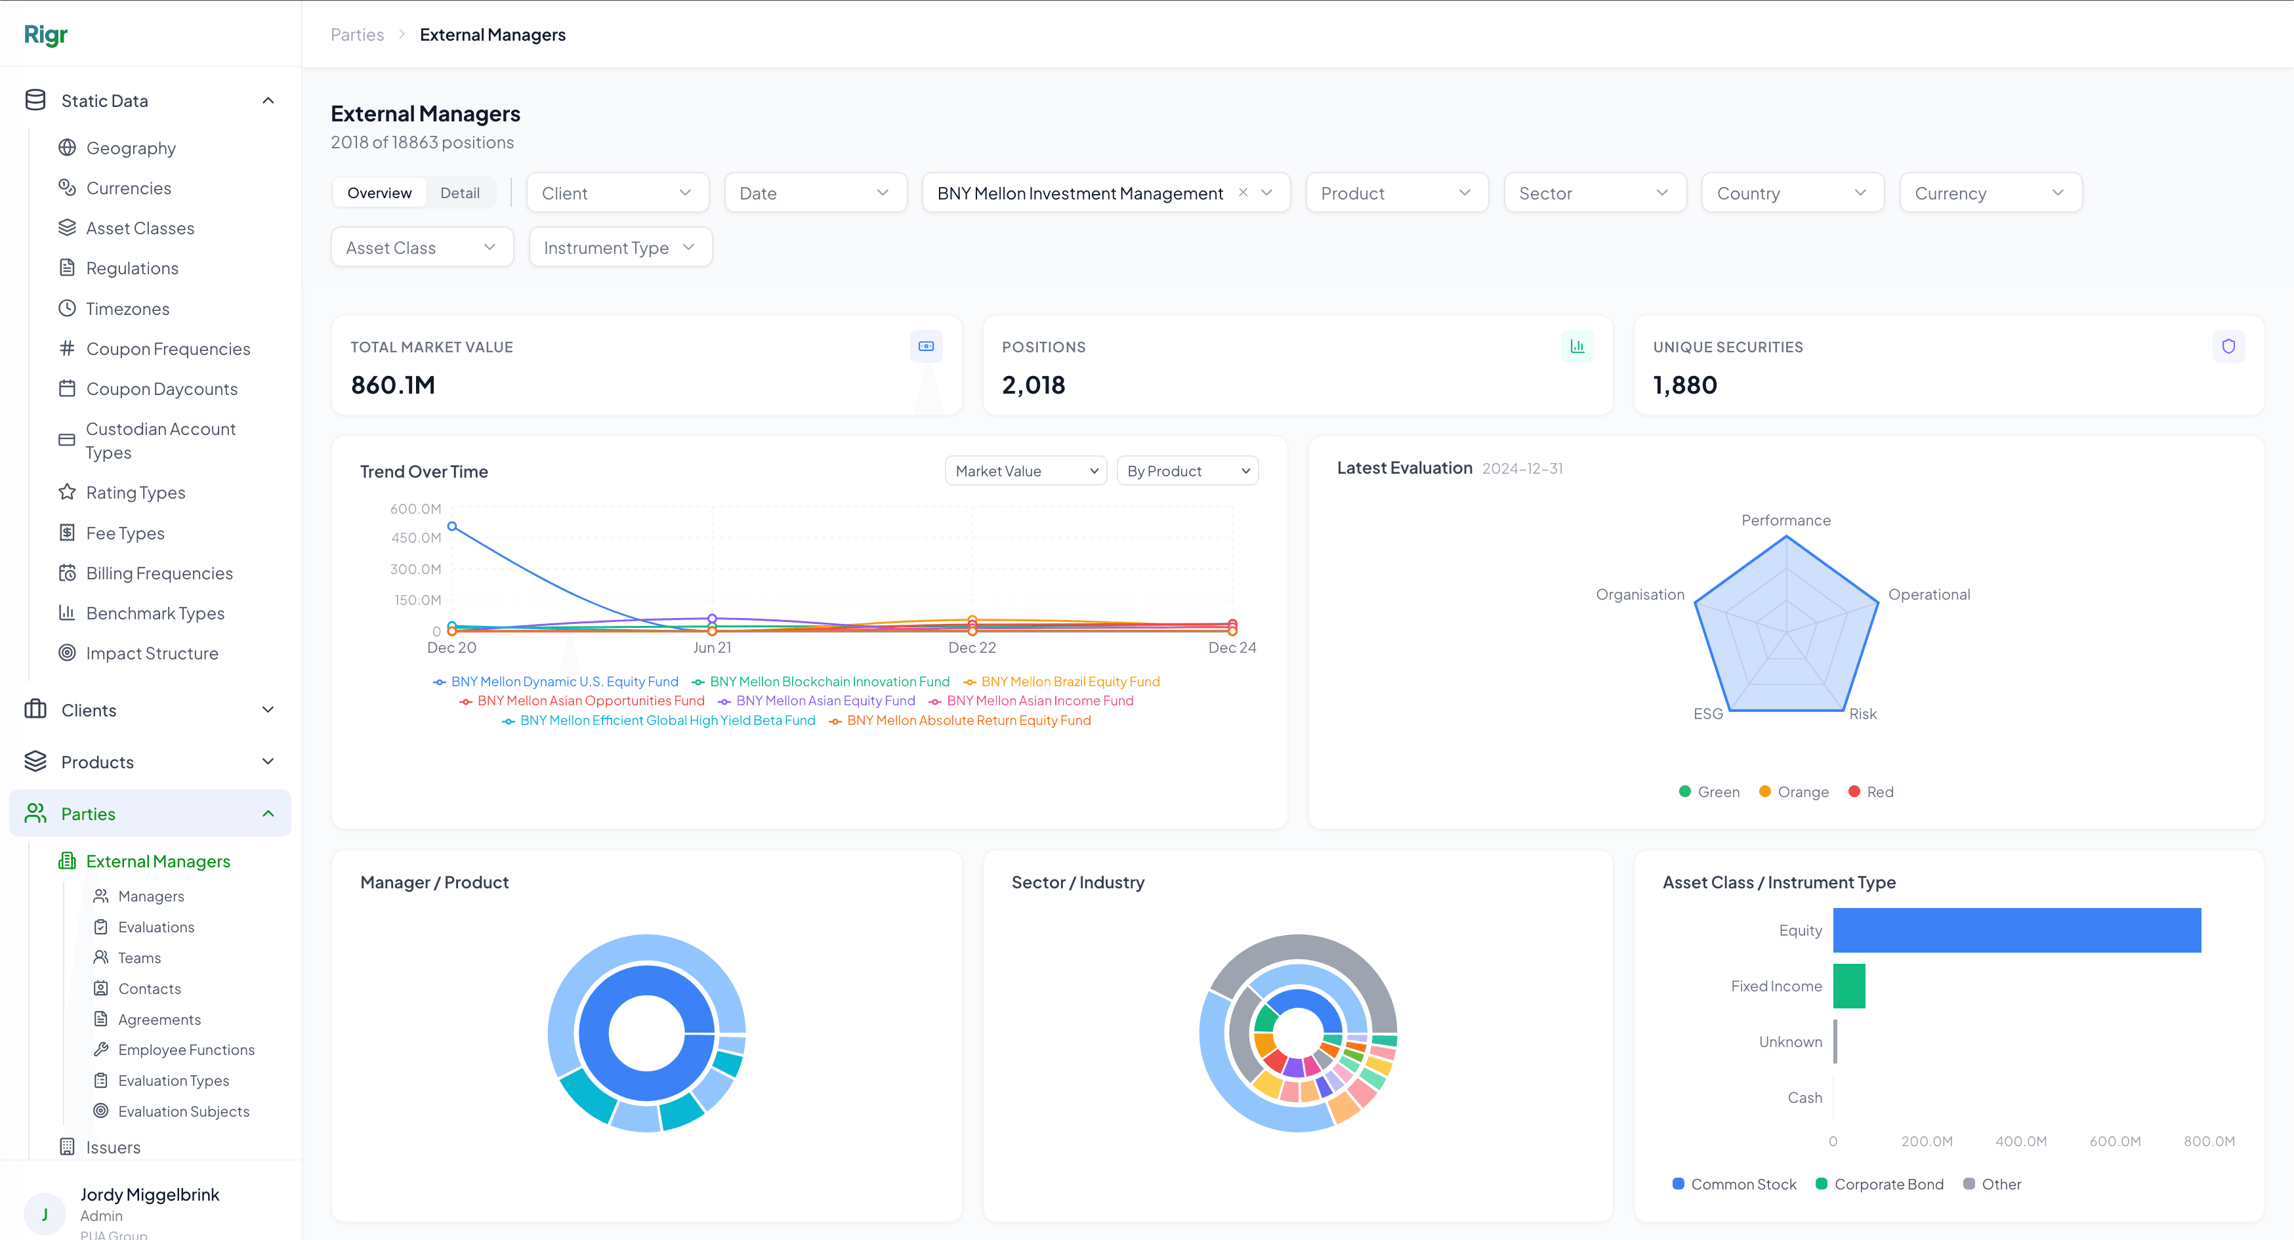The width and height of the screenshot is (2294, 1240).
Task: Open the Product filter dropdown
Action: [1396, 193]
